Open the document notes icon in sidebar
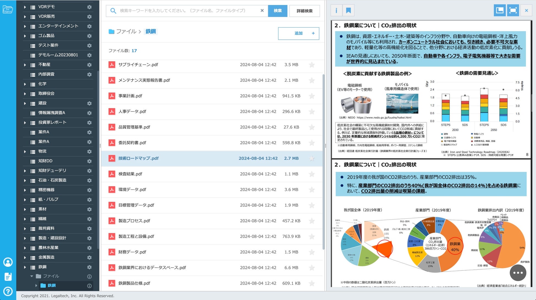The image size is (536, 300). [8, 277]
